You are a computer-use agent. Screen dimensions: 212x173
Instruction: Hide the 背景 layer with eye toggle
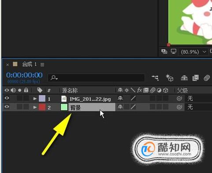coord(7,107)
